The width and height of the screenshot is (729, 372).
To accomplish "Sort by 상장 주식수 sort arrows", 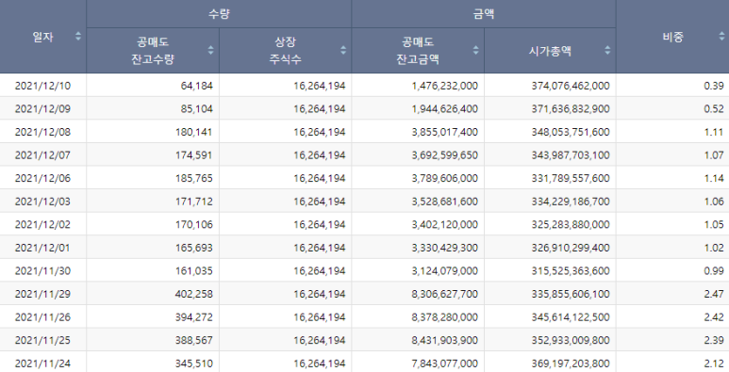I will click(343, 50).
